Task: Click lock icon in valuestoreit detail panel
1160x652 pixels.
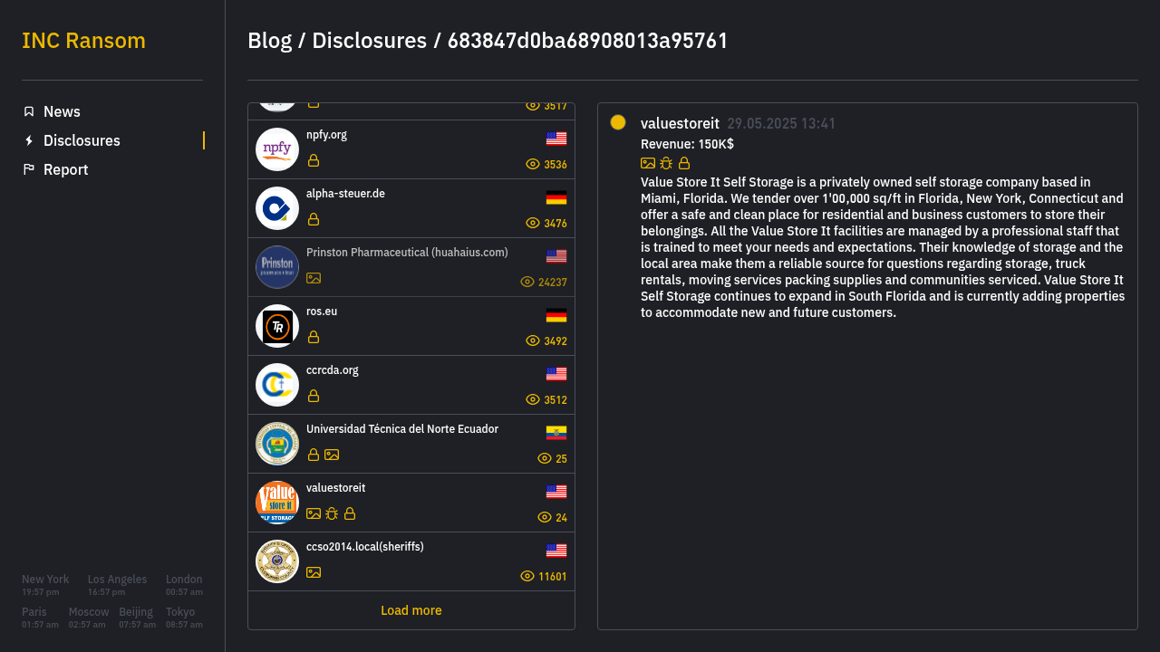Action: pos(684,163)
